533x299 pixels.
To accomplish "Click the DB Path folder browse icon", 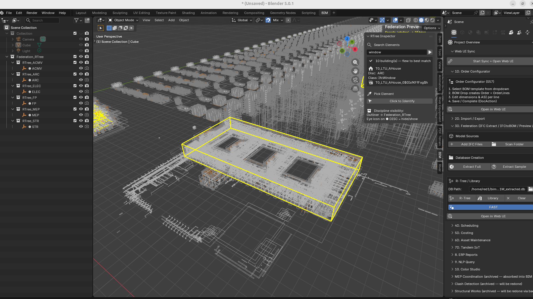I will click(x=530, y=189).
